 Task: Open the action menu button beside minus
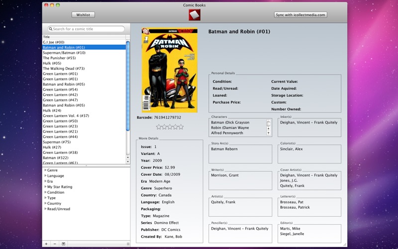pos(64,244)
